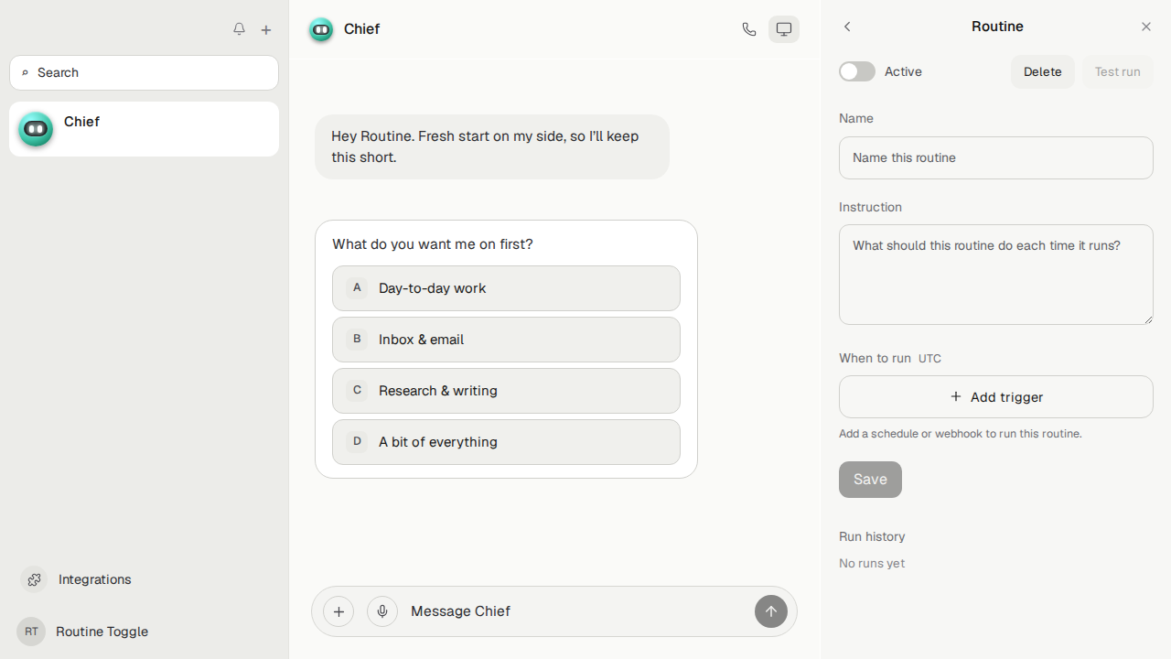Start a new chat with plus icon

(266, 29)
